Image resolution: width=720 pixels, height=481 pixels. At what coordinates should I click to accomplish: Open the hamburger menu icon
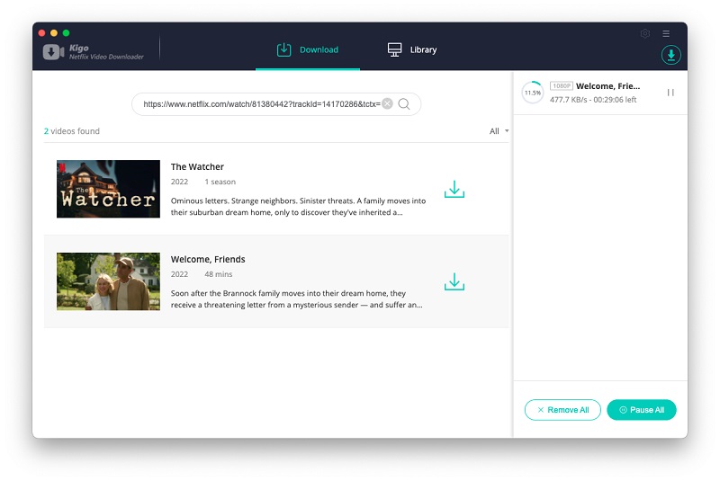click(x=666, y=33)
